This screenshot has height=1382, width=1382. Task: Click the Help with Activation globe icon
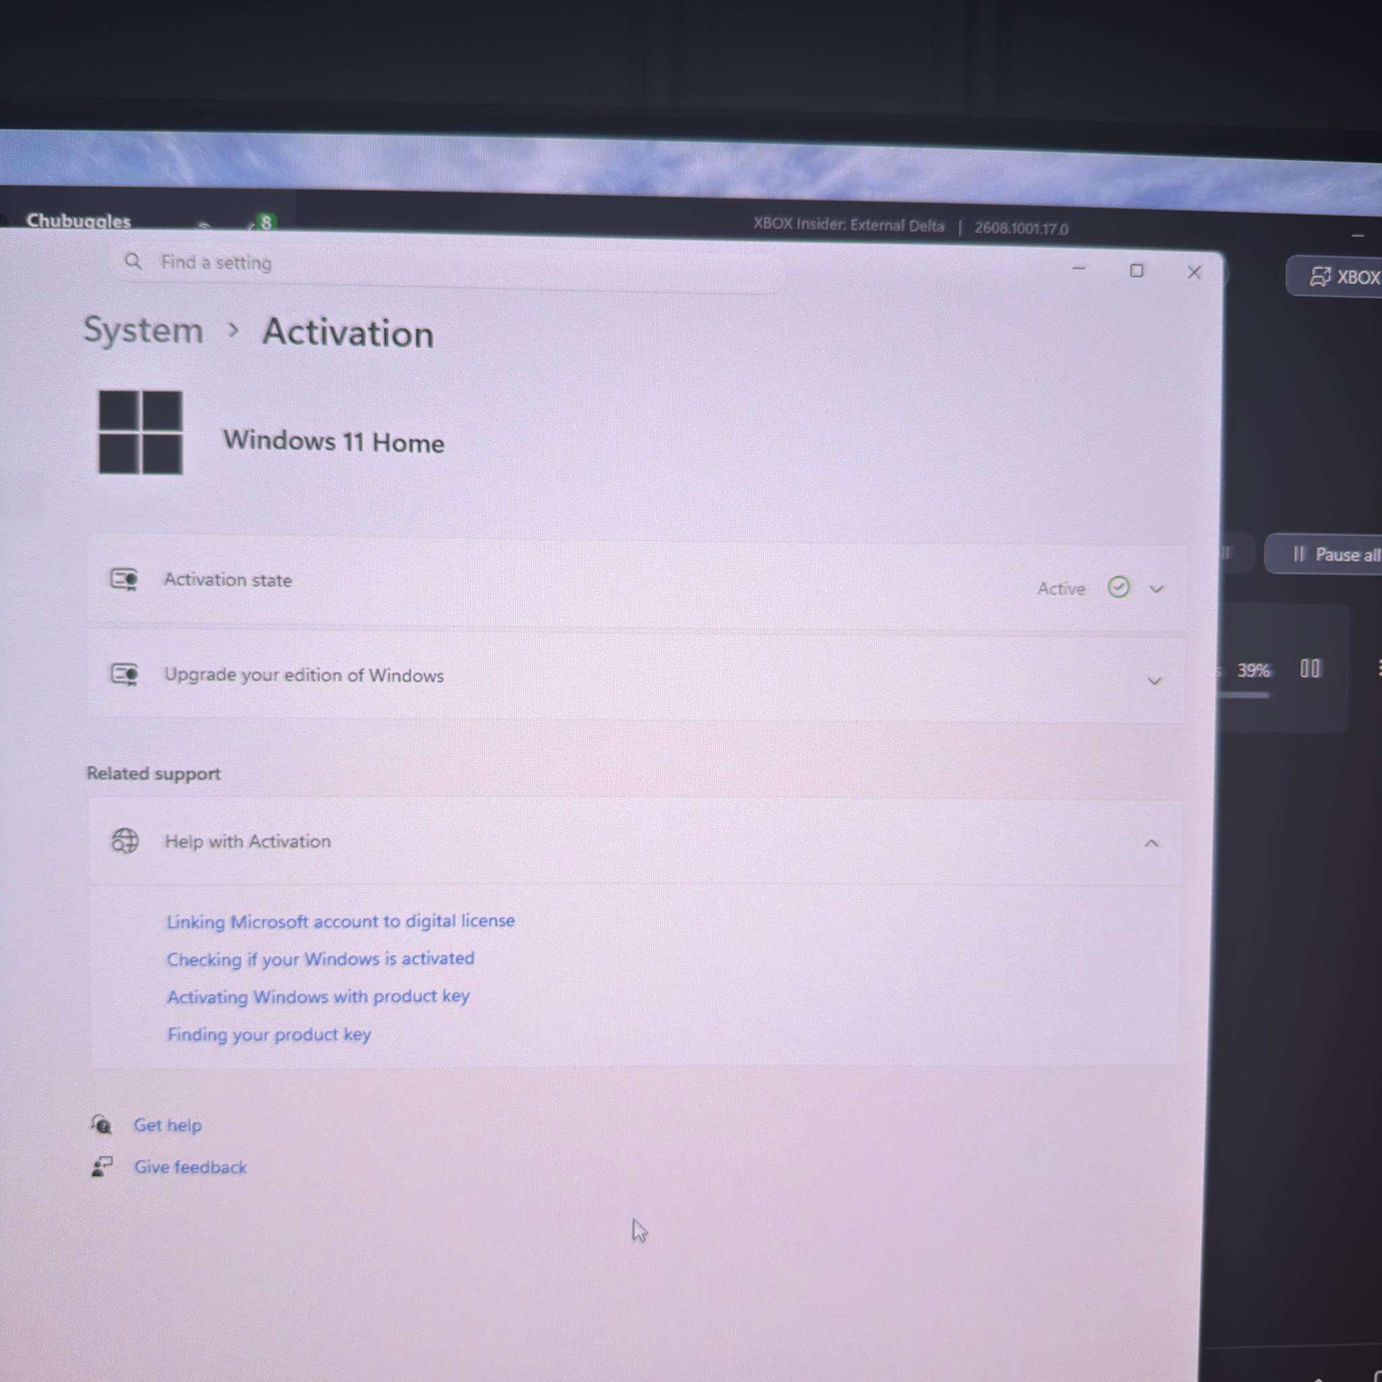[x=124, y=841]
